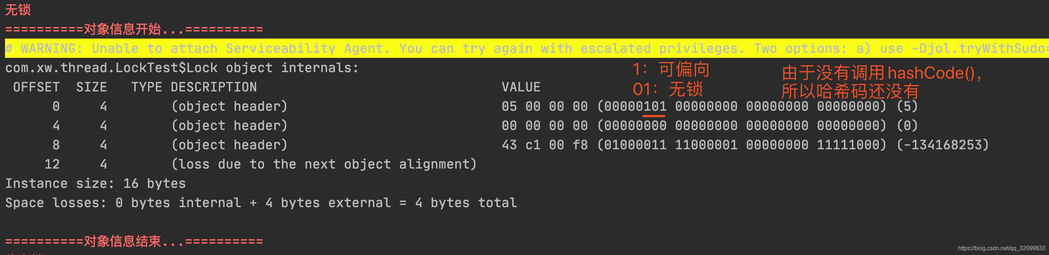Click the TYPE DESCRIPTION column header
The height and width of the screenshot is (255, 1049).
[194, 87]
